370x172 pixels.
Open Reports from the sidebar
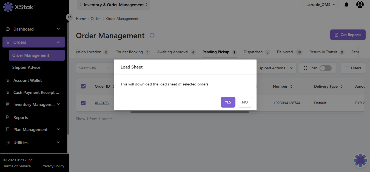(21, 118)
